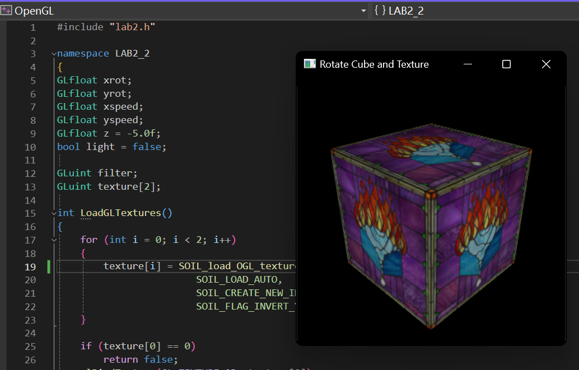Click the app icon in Rotate Cube window
579x370 pixels.
pos(310,64)
